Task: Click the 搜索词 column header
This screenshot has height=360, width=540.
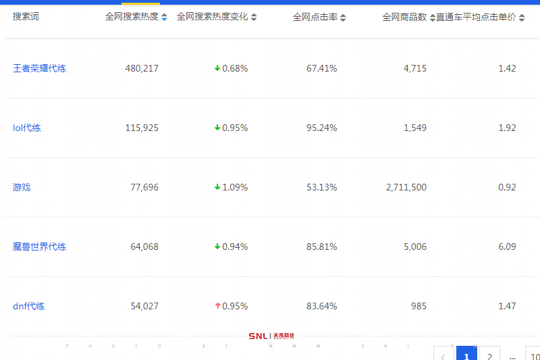Action: [26, 16]
